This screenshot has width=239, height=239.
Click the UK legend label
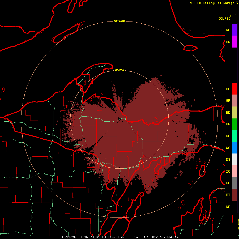tap(228, 42)
